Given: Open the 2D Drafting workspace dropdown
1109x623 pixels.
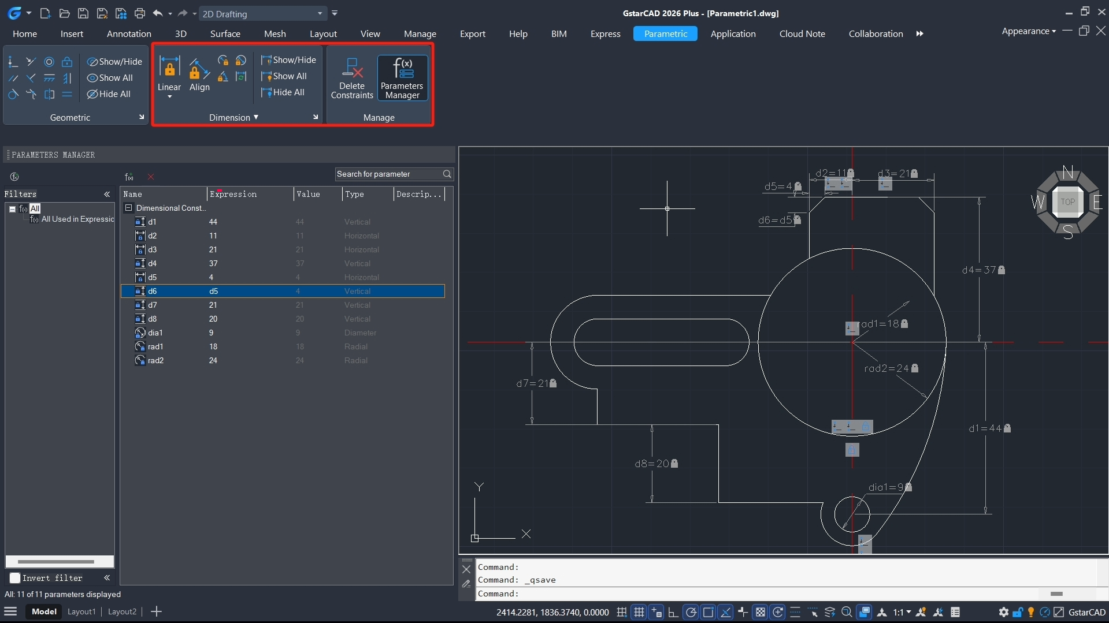Looking at the screenshot, I should [320, 14].
